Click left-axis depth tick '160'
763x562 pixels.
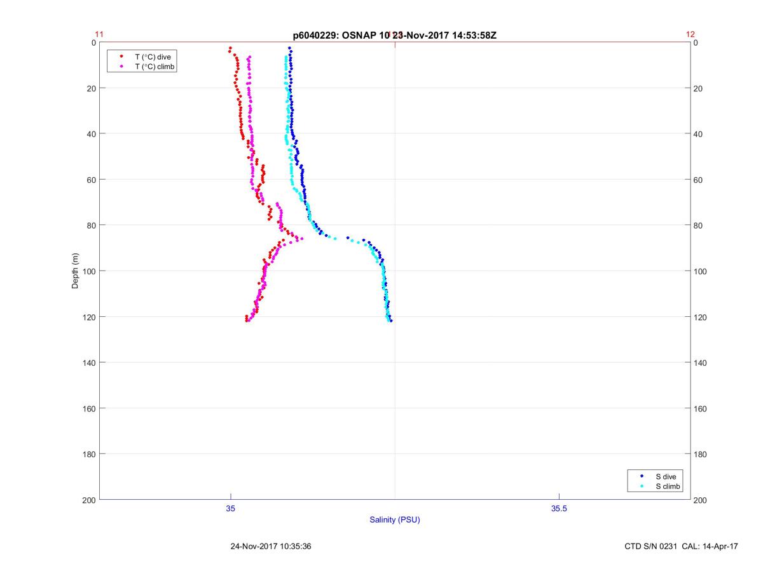point(90,408)
